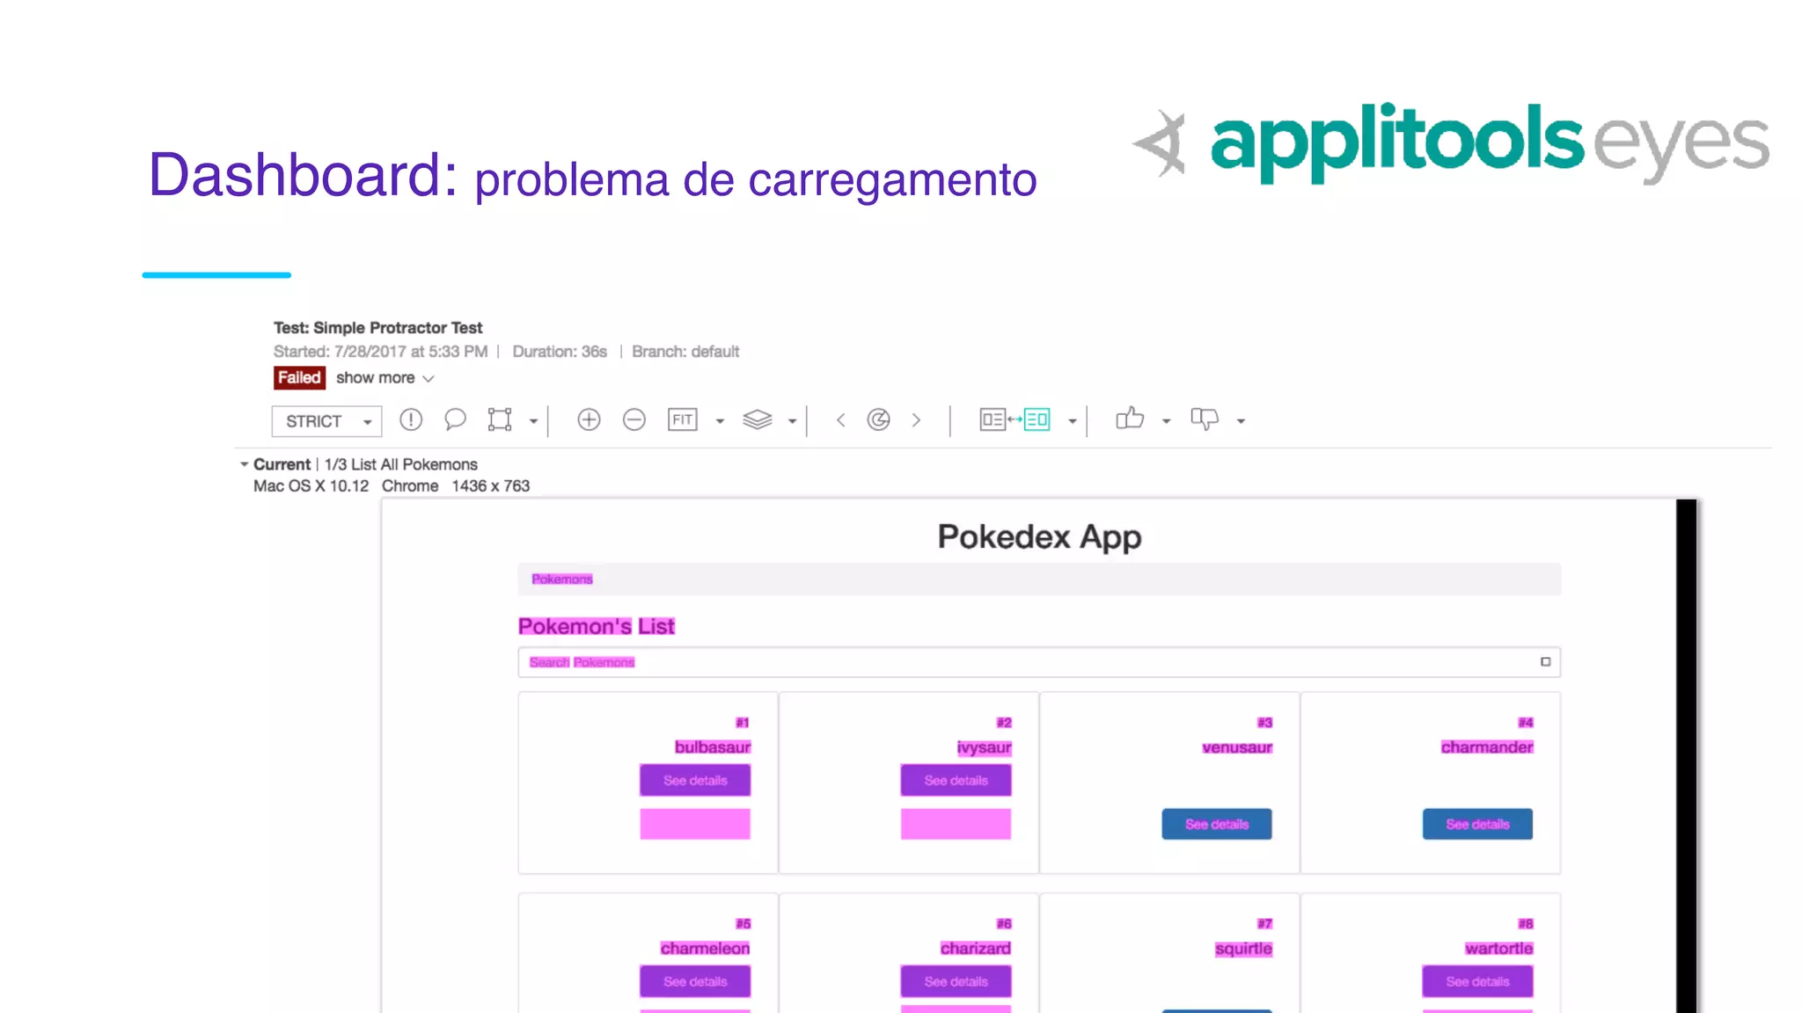Click the small square icon in search box
The image size is (1802, 1013).
point(1545,662)
